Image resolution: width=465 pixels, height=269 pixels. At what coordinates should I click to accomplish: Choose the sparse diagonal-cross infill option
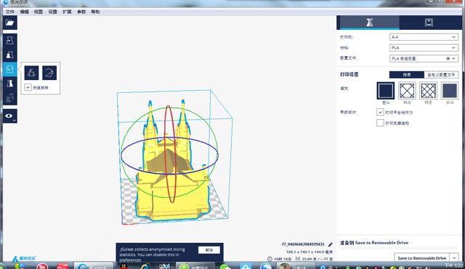[407, 91]
